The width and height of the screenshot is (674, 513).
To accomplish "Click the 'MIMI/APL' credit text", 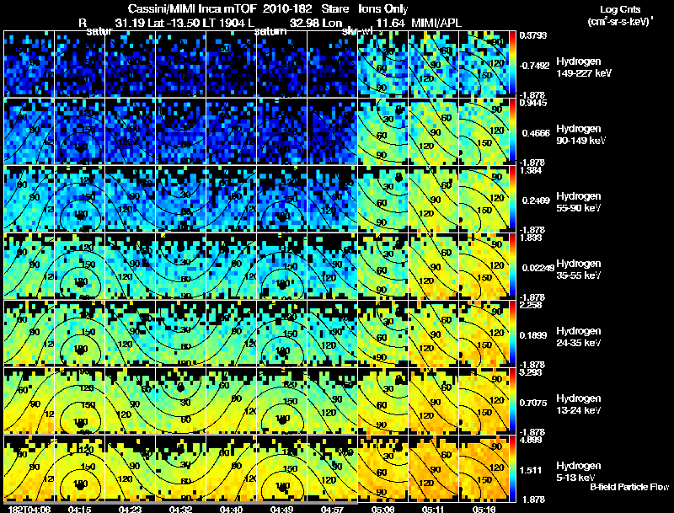I will 436,23.
